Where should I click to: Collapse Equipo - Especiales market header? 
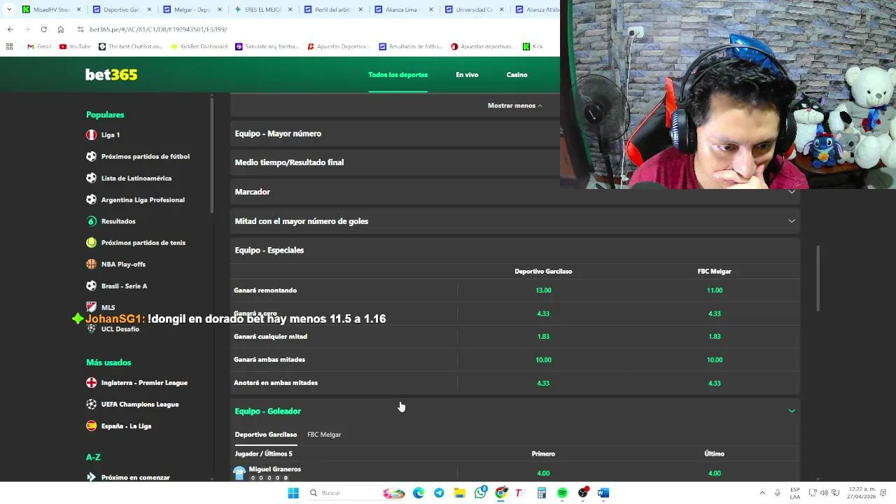[515, 250]
